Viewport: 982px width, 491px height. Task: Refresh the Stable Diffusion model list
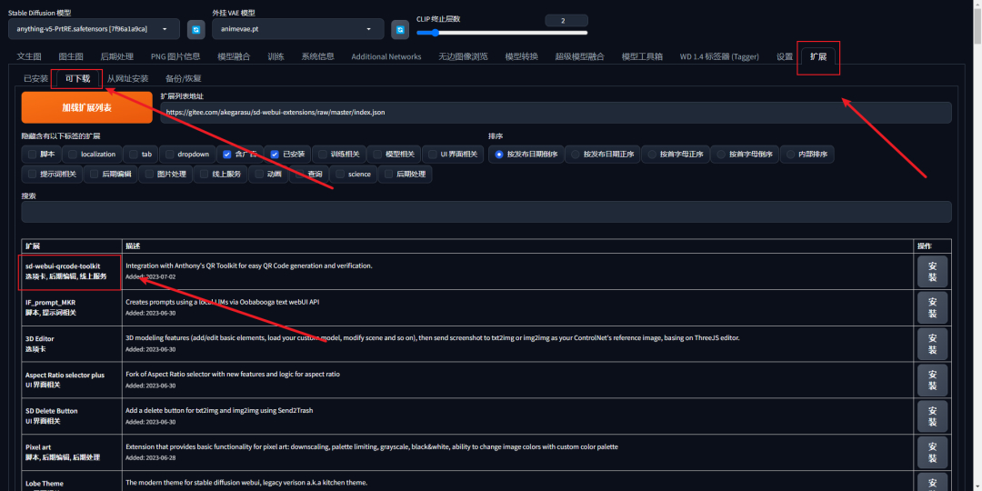pos(196,29)
